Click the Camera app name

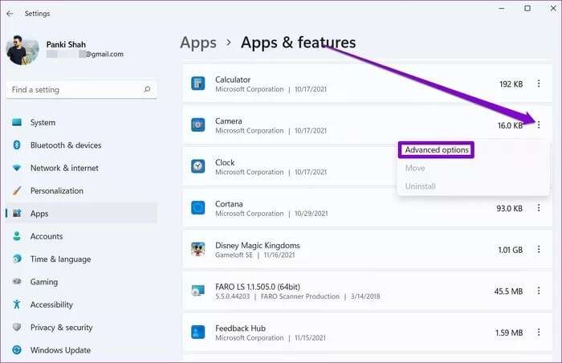click(x=228, y=121)
